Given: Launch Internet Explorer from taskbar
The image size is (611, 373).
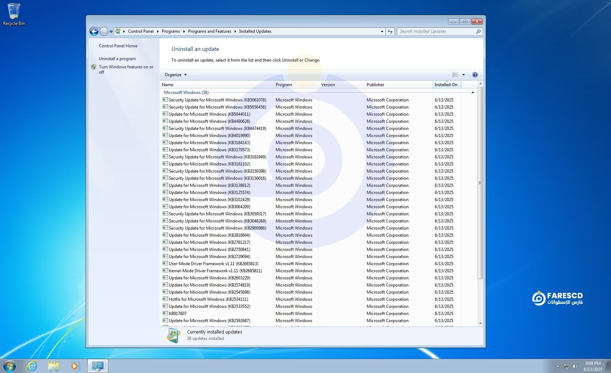Looking at the screenshot, I should pos(32,366).
